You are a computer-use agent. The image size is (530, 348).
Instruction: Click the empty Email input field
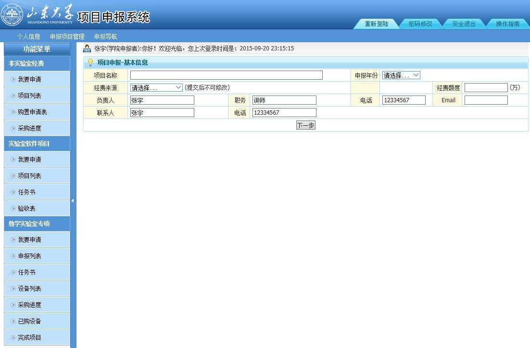pyautogui.click(x=486, y=100)
